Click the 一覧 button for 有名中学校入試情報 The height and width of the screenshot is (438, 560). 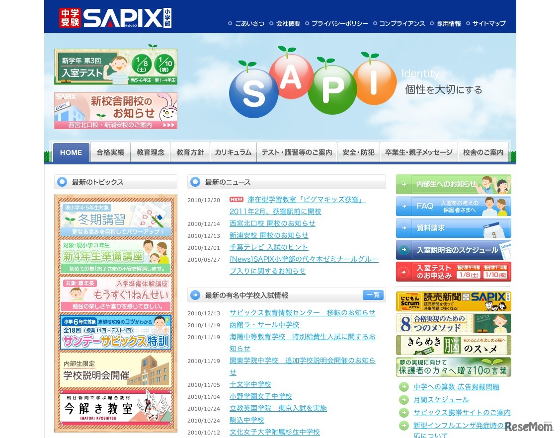pyautogui.click(x=373, y=294)
